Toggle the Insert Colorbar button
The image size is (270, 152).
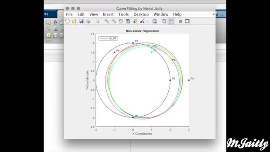tap(164, 21)
